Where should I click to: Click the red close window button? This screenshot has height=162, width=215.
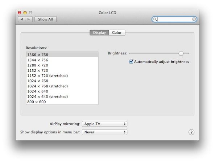point(20,13)
